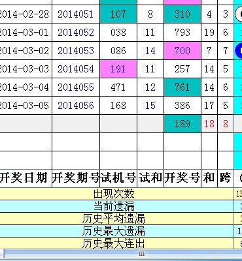Click the horizontal scrollbar thumb
242x261 pixels.
pyautogui.click(x=142, y=254)
